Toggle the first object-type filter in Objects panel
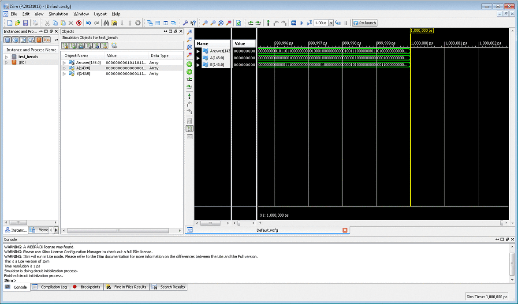Screen dimensions: 518x304 (66, 45)
